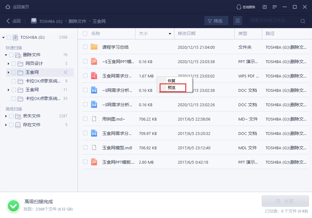This screenshot has width=312, height=218.
Task: Select the checkbox for 玉食网模型.mdl
Action: pos(85,148)
